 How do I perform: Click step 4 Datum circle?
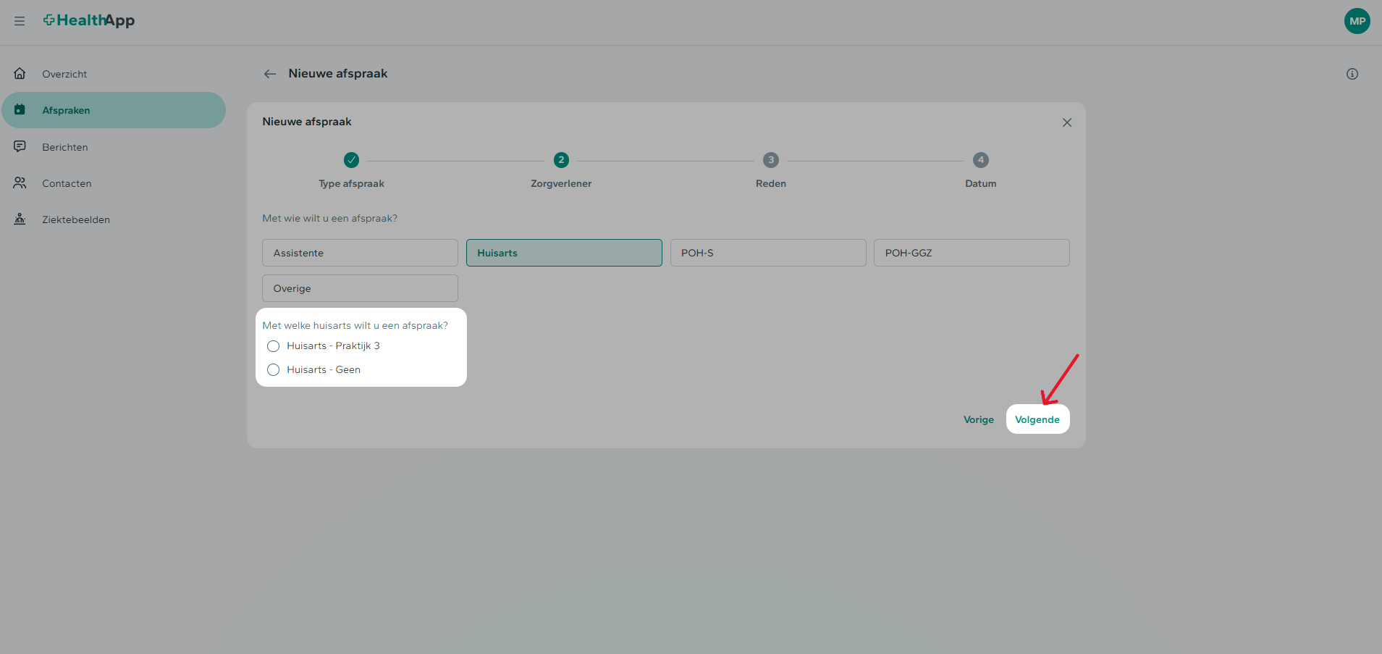point(981,160)
